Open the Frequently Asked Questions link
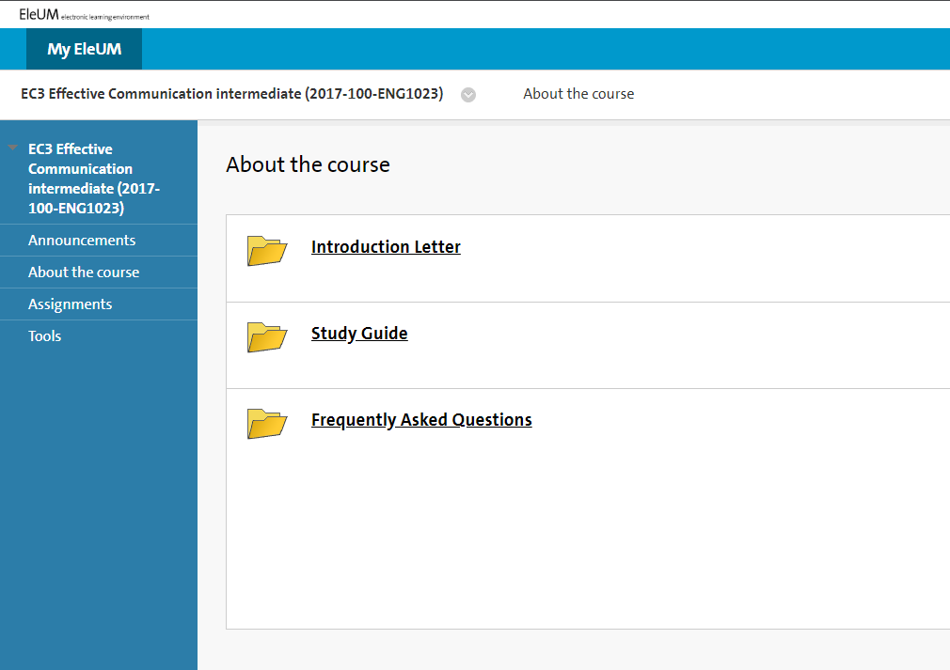 pos(421,420)
